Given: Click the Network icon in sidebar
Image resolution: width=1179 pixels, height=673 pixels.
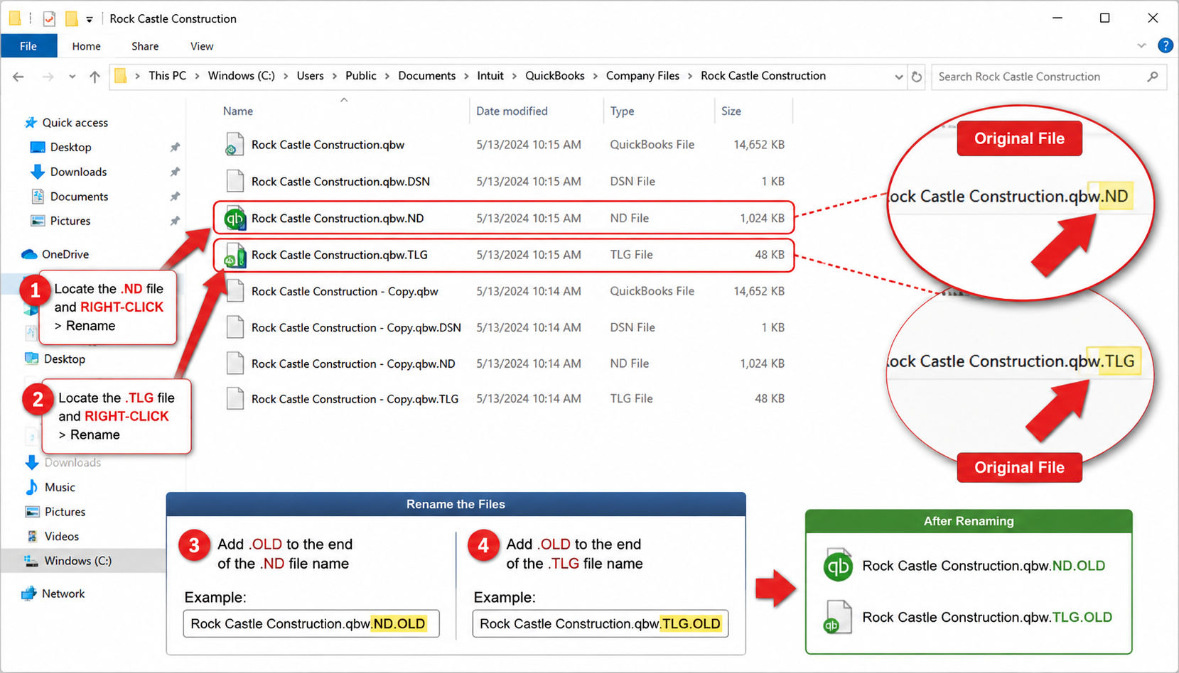Looking at the screenshot, I should click(x=28, y=593).
